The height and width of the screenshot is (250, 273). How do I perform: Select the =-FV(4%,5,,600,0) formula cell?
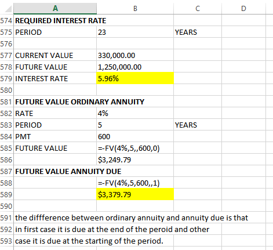point(135,148)
